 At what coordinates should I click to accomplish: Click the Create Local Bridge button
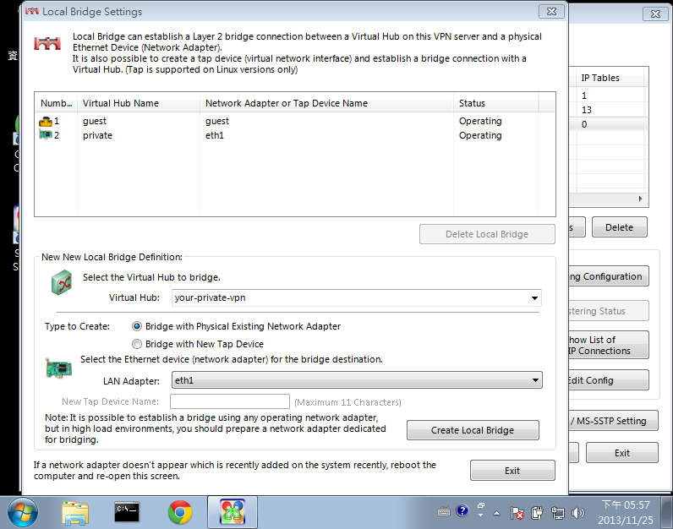[473, 430]
